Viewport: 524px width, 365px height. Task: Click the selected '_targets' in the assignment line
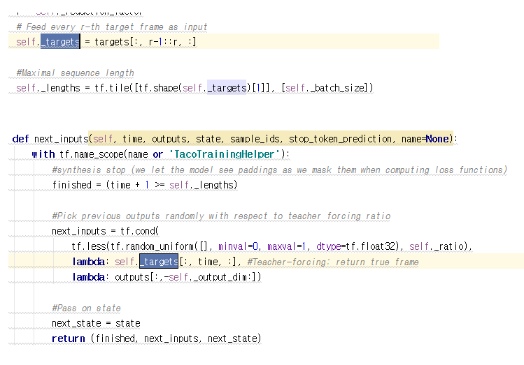60,42
